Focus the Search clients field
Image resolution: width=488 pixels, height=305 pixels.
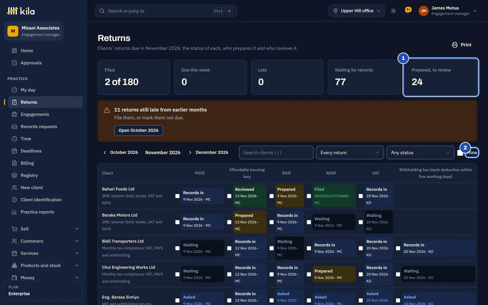point(276,152)
